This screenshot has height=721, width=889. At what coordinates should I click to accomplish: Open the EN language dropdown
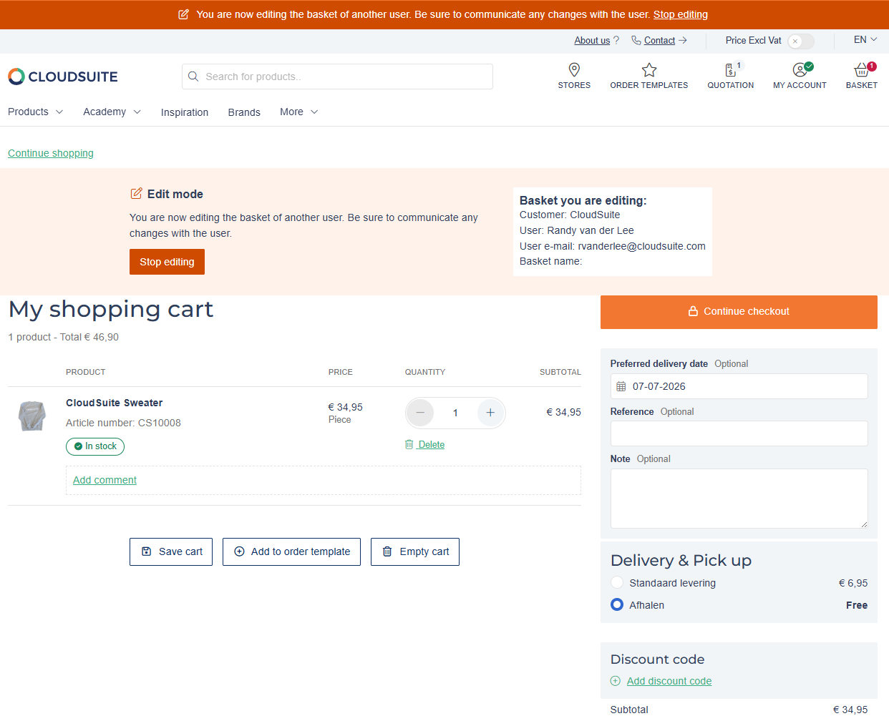[x=865, y=39]
